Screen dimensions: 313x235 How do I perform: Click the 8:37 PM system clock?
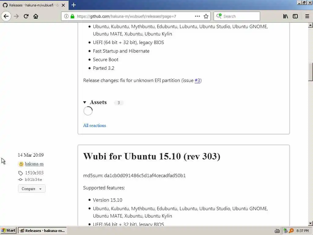pyautogui.click(x=302, y=231)
